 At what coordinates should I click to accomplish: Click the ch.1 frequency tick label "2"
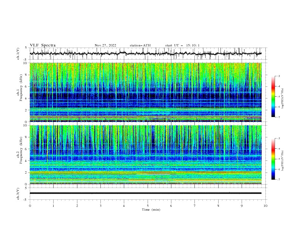pyautogui.click(x=26, y=110)
